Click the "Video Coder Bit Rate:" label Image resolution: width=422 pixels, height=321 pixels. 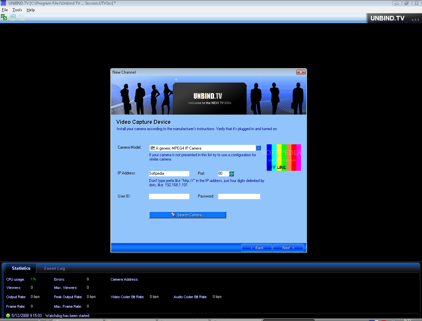tap(128, 297)
